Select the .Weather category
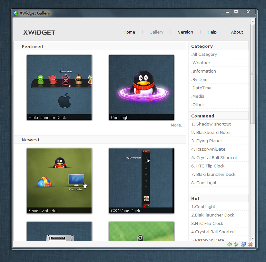The image size is (266, 262). pyautogui.click(x=201, y=63)
